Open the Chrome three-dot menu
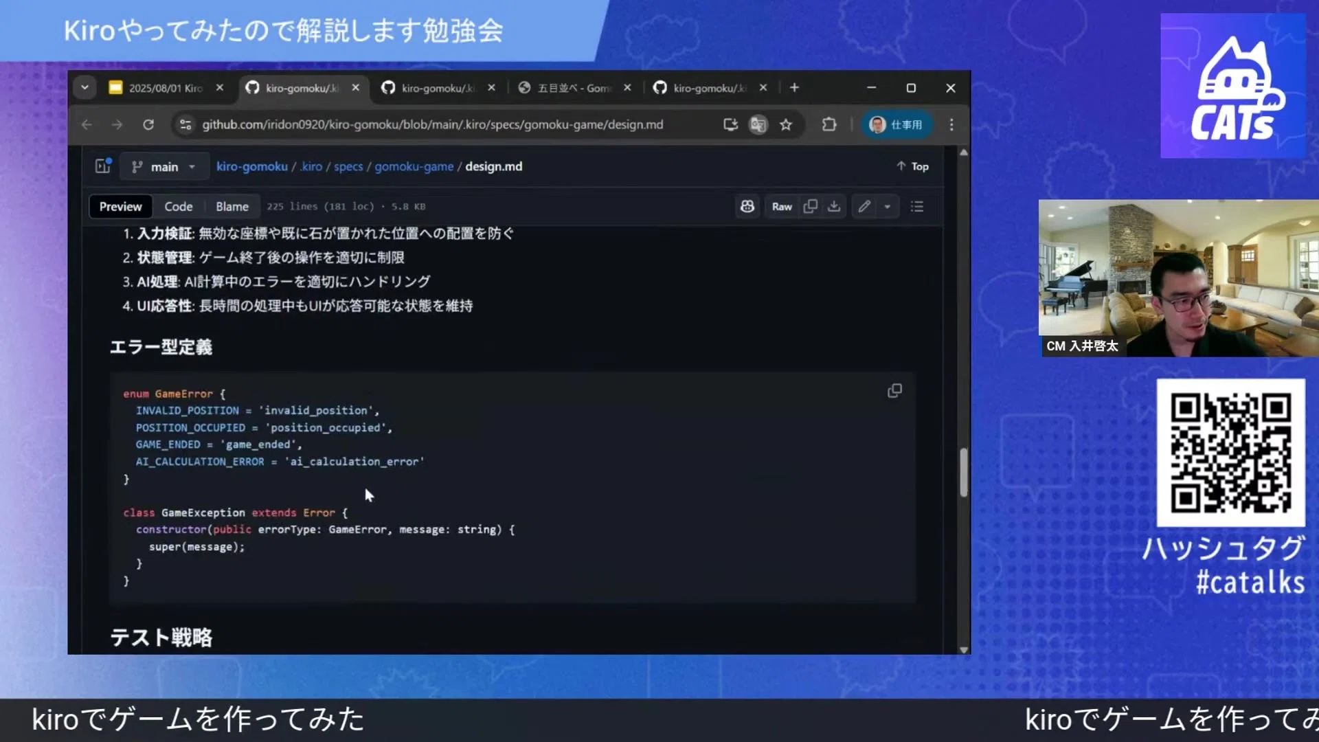The height and width of the screenshot is (742, 1319). (x=951, y=124)
